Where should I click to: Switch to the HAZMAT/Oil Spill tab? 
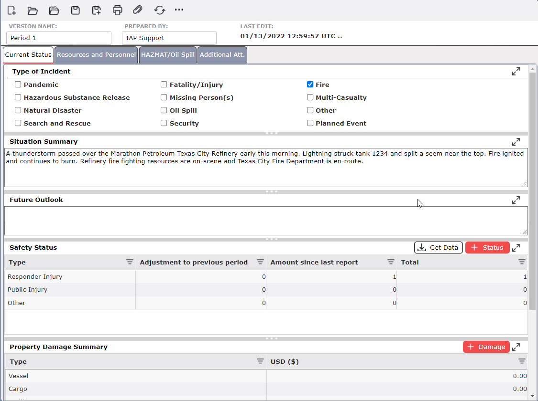click(x=168, y=54)
